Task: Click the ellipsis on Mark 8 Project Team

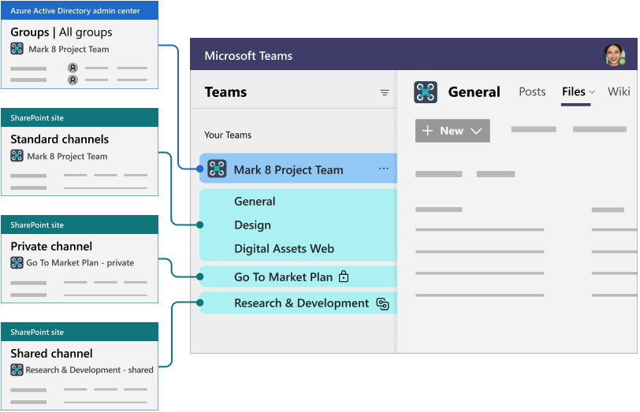Action: [383, 169]
